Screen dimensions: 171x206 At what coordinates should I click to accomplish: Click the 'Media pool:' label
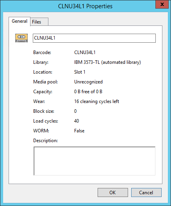pos(45,82)
